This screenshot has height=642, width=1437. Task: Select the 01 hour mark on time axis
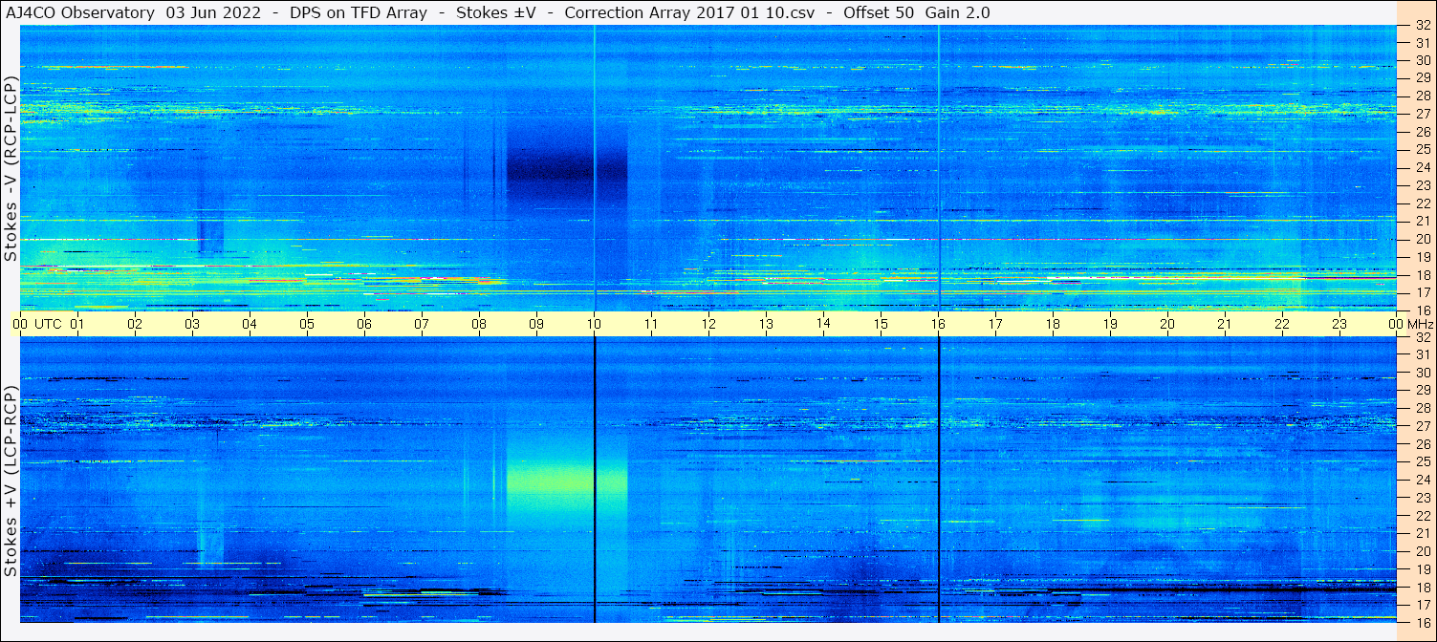click(x=77, y=324)
